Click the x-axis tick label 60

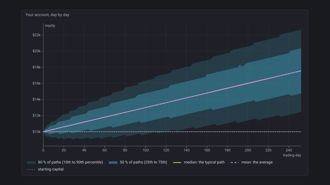click(105, 150)
